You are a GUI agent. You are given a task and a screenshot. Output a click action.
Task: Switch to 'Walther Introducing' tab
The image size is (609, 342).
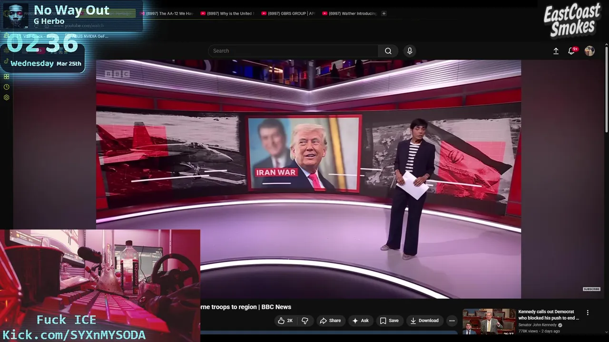(349, 13)
